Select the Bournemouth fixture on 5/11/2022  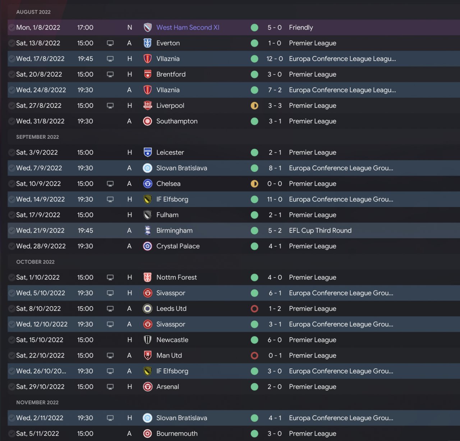[177, 434]
